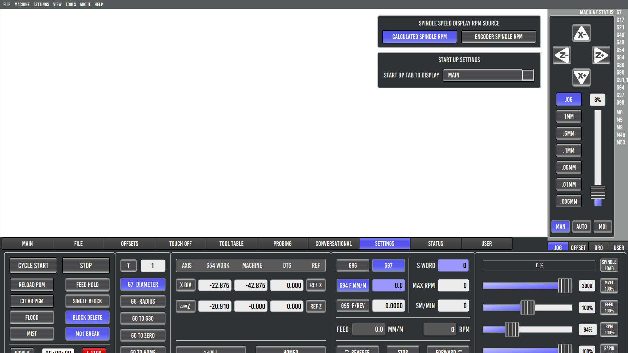Click the X+ jog arrow icon

[x=581, y=77]
